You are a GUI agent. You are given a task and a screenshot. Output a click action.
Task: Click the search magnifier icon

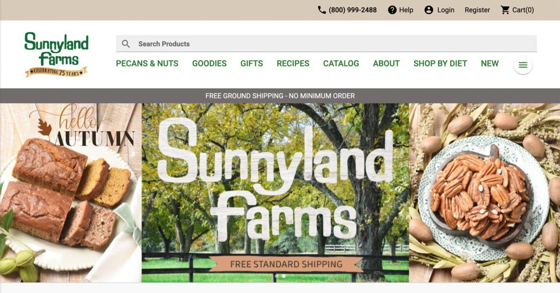126,44
